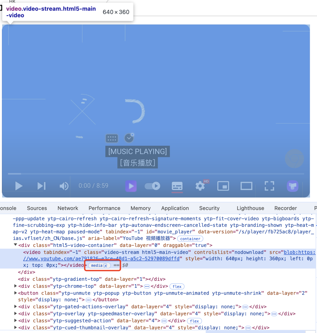Select the Memory tab
The width and height of the screenshot is (317, 333).
[x=141, y=208]
